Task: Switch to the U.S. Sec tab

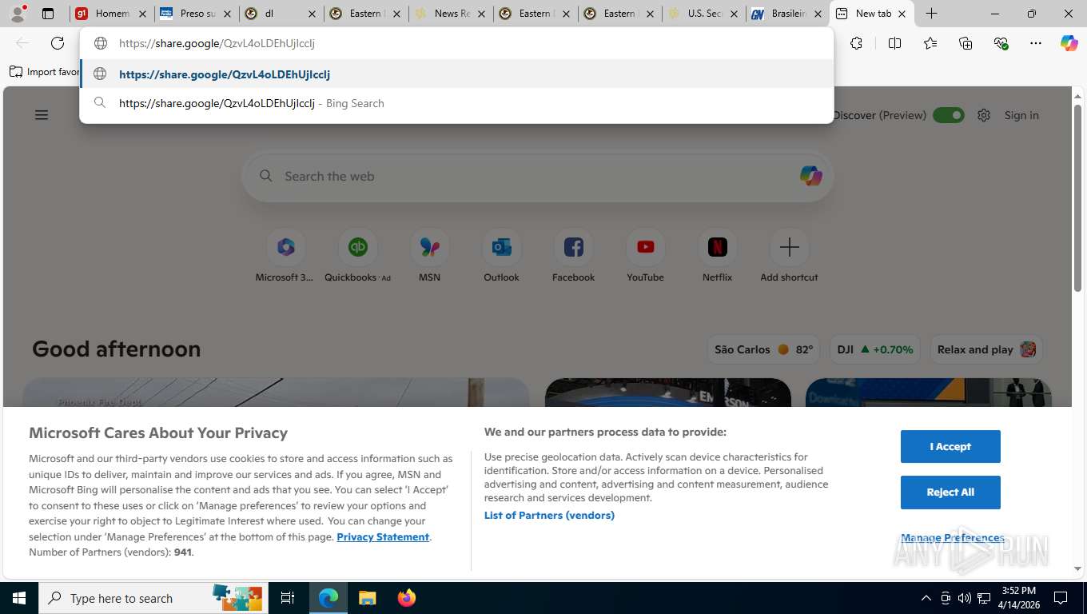Action: (704, 14)
